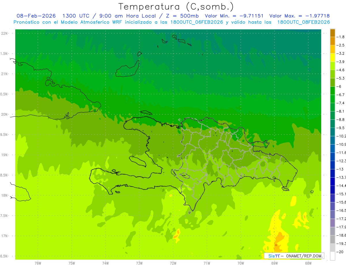The image size is (346, 267).
Task: Click the "-16.5" color scale label
Action: 342,211
